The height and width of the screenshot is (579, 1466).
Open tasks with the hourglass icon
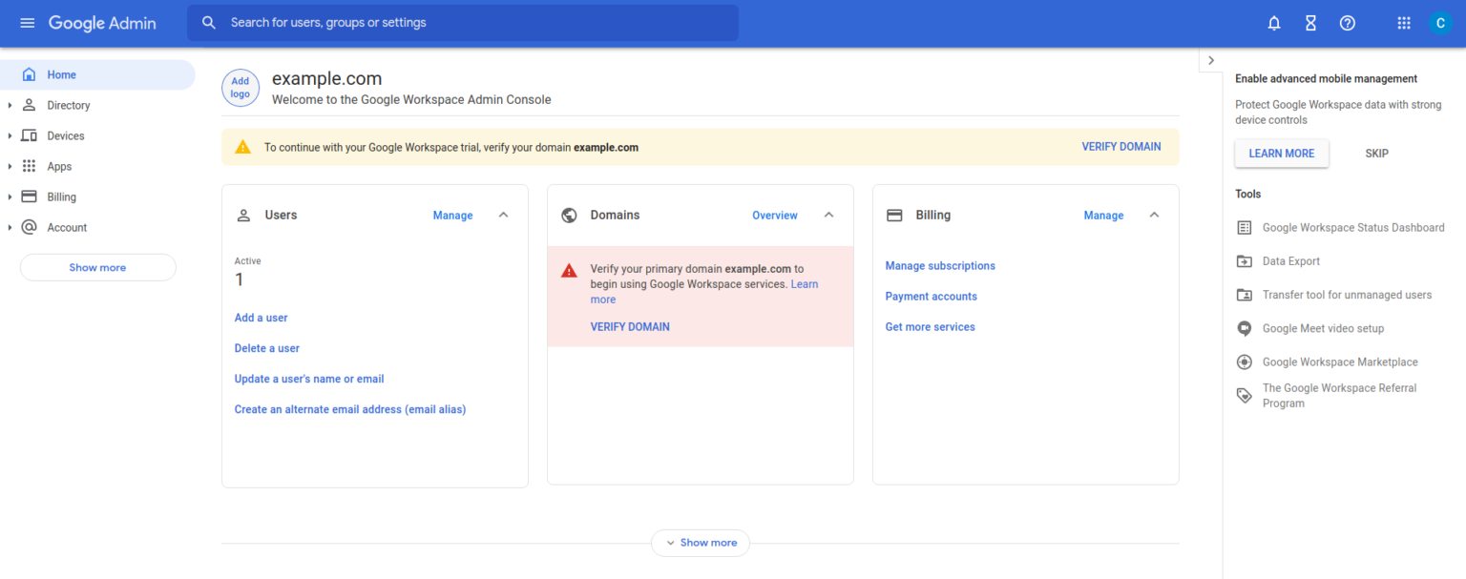point(1310,22)
